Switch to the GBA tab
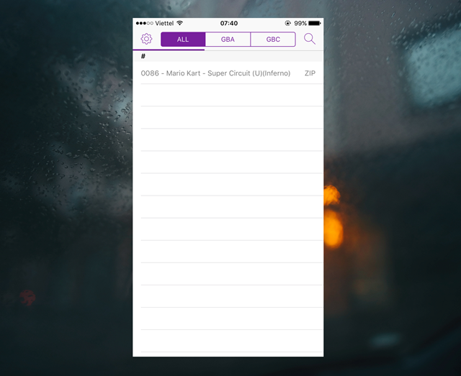The width and height of the screenshot is (461, 376). pyautogui.click(x=228, y=40)
